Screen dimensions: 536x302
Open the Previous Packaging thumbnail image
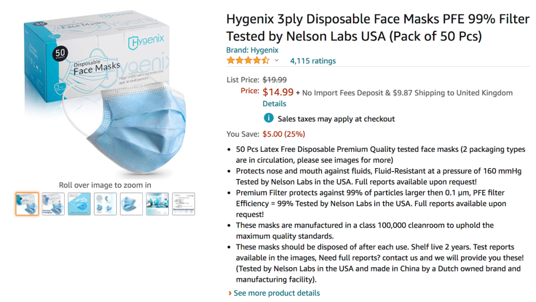(53, 204)
